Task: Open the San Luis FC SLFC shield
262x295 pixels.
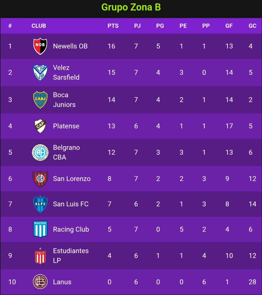Action: click(x=40, y=204)
